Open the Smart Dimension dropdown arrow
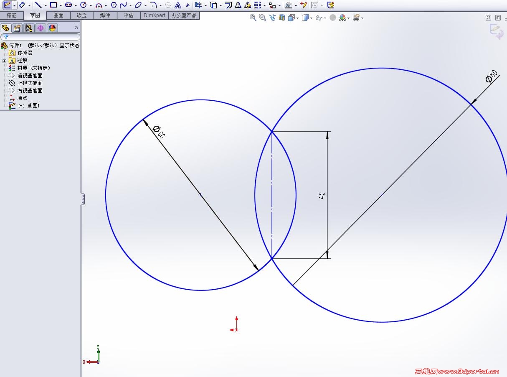 (29, 5)
